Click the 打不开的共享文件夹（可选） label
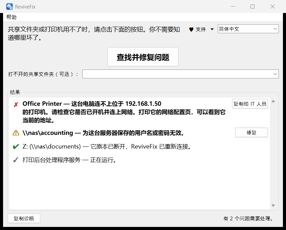Viewport: 286px width, 230px height. 43,74
